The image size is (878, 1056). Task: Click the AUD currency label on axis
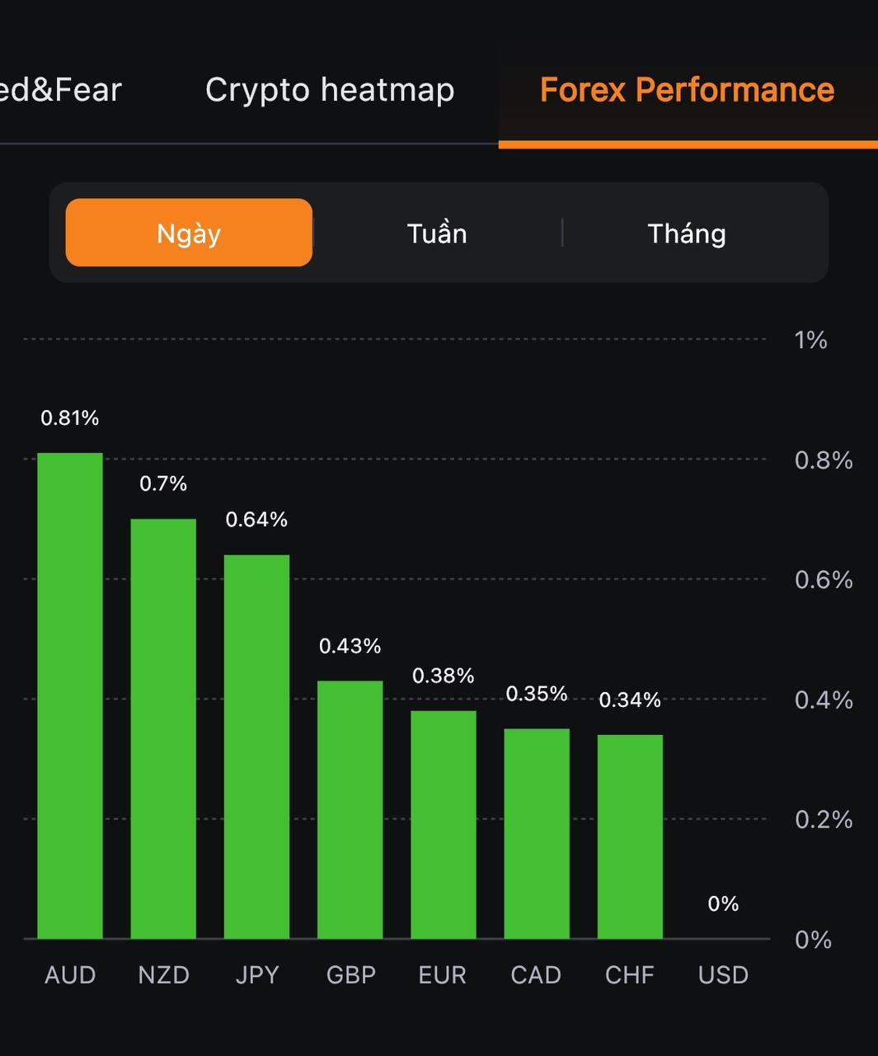70,975
